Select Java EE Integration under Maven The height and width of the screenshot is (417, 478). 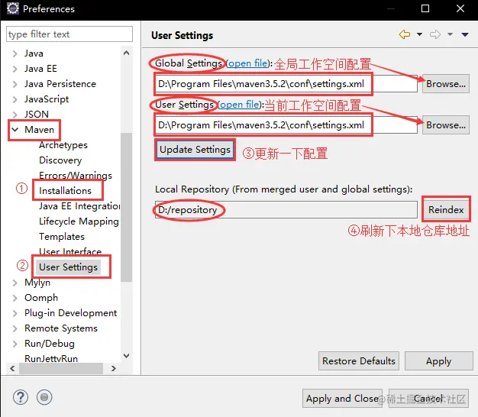pyautogui.click(x=79, y=206)
